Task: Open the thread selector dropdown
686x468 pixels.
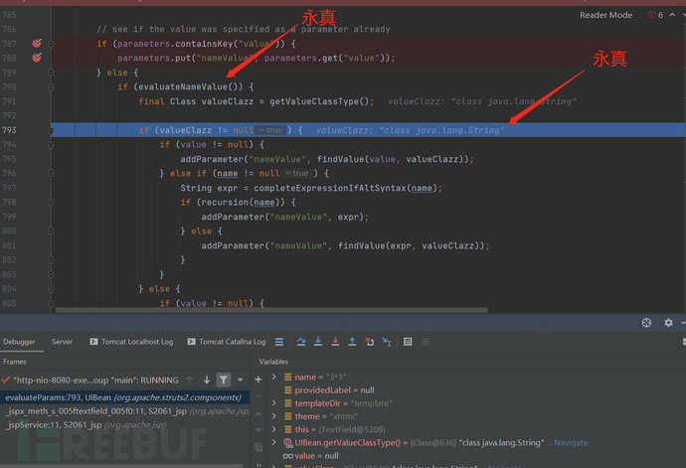Action: click(239, 380)
